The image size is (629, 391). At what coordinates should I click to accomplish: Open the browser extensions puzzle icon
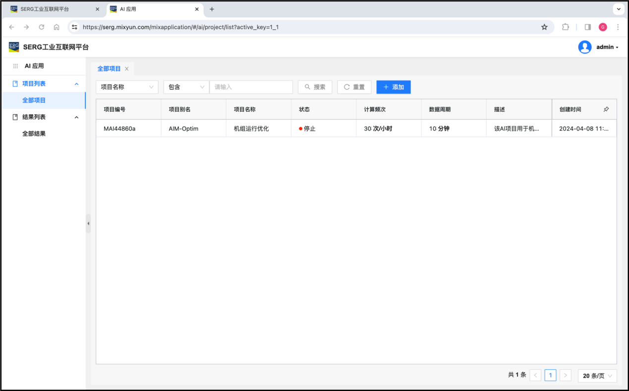pos(566,27)
